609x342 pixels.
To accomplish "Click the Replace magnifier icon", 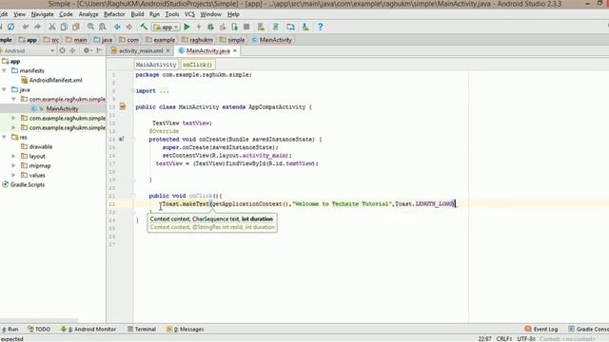I will [103, 27].
